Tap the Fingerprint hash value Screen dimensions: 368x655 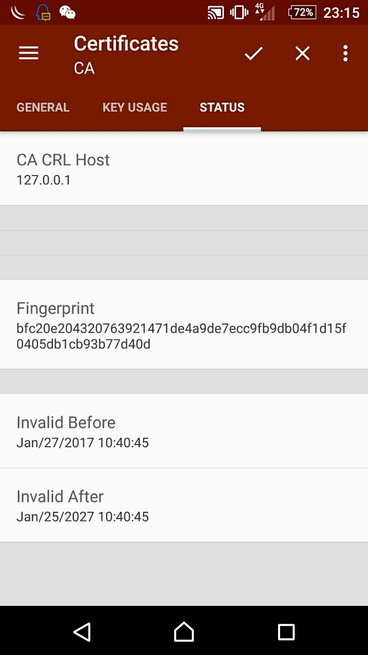click(181, 336)
